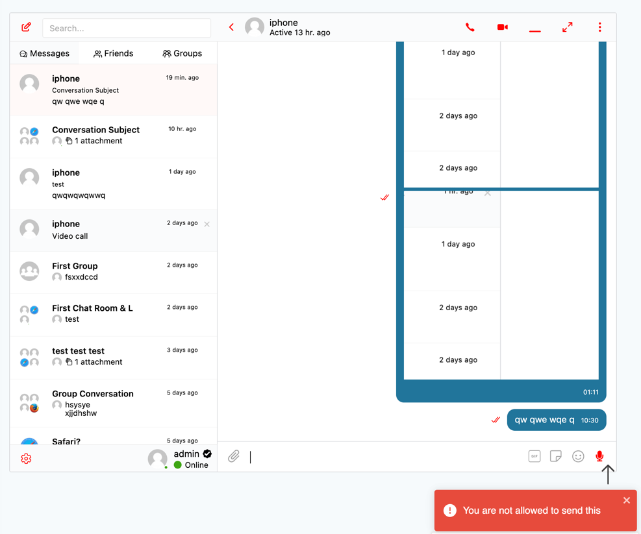Open the three-dot conversation options menu
The width and height of the screenshot is (641, 534).
pyautogui.click(x=599, y=27)
